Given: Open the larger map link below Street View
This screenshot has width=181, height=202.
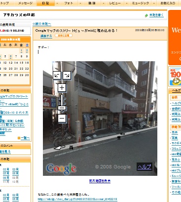Looking at the screenshot, I should (x=100, y=181).
